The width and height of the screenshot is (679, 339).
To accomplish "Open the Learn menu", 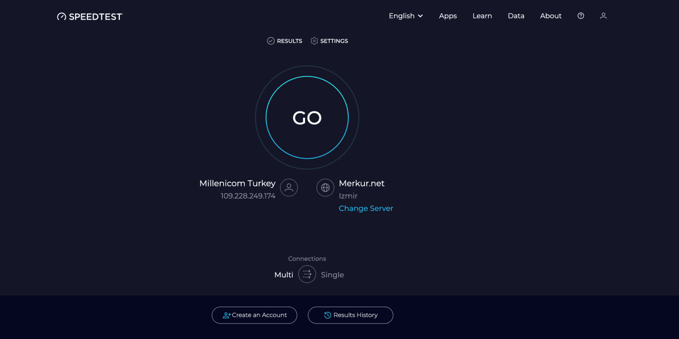I will tap(482, 16).
